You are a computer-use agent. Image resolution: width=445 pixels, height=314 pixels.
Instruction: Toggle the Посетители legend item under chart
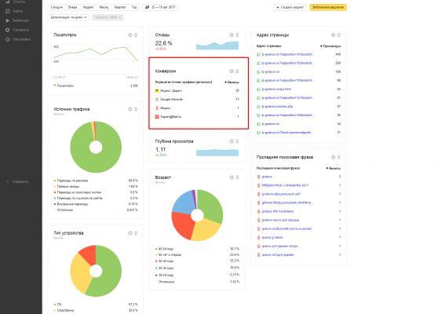(x=64, y=86)
